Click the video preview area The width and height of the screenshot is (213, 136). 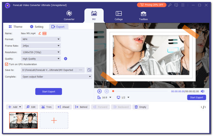click(x=152, y=55)
